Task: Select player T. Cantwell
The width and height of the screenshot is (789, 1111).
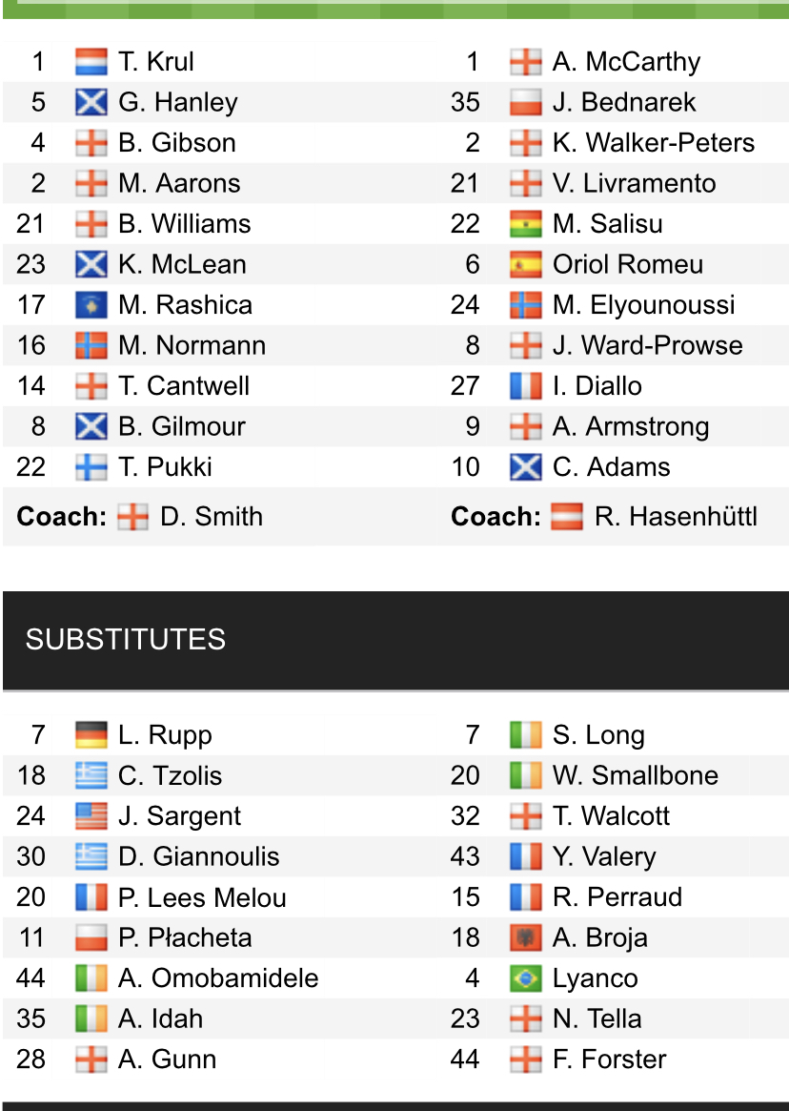Action: 184,386
